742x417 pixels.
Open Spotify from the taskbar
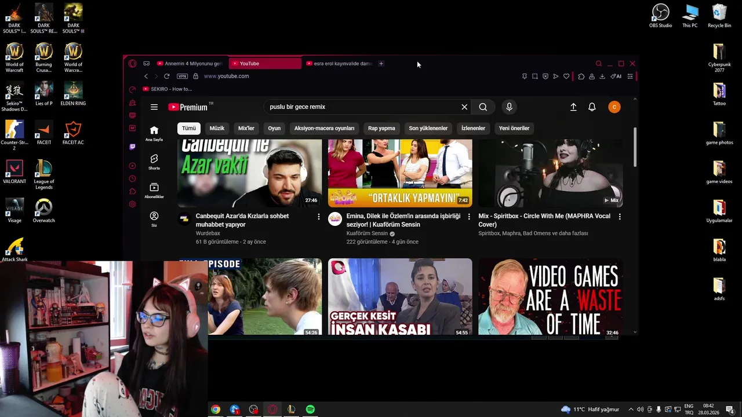(310, 409)
